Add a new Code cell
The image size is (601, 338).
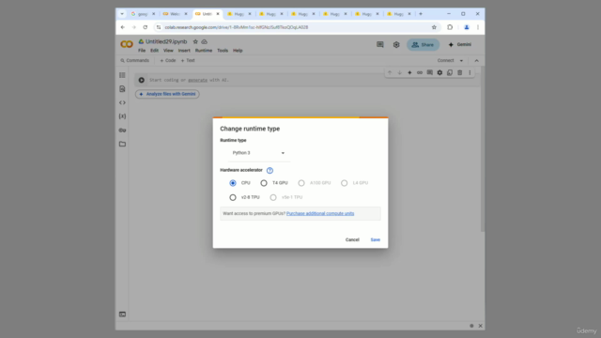click(x=167, y=60)
